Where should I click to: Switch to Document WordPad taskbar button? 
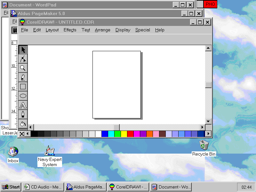[x=171, y=187]
